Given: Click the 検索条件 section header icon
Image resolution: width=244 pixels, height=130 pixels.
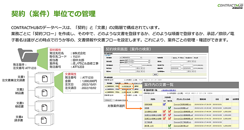Looking at the screenshot, I should [105, 54].
